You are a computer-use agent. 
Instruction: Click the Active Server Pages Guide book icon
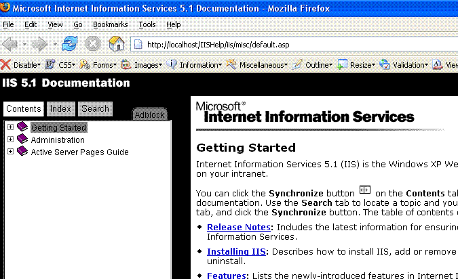22,151
